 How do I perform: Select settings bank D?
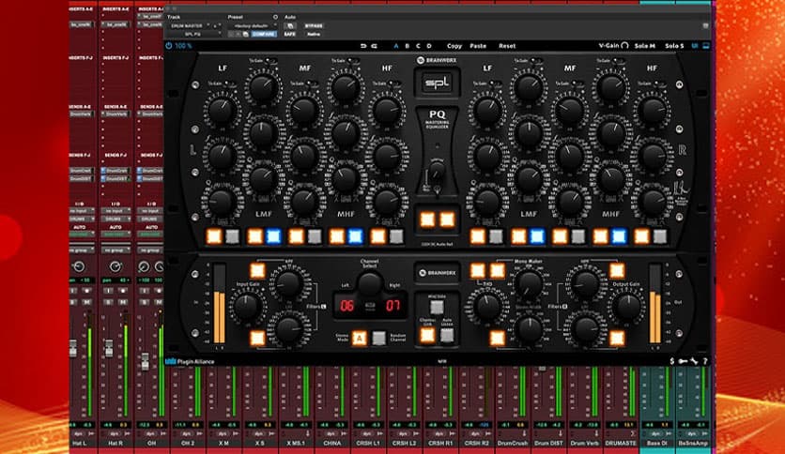click(x=428, y=46)
